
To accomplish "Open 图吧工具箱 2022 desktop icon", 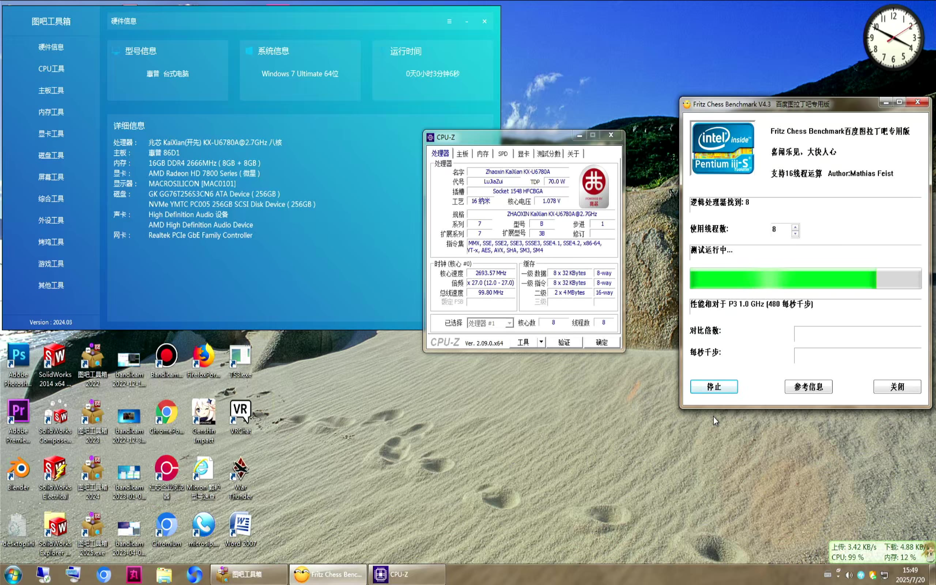I will pos(92,365).
